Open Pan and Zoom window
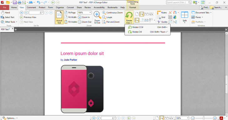 pyautogui.click(x=111, y=22)
